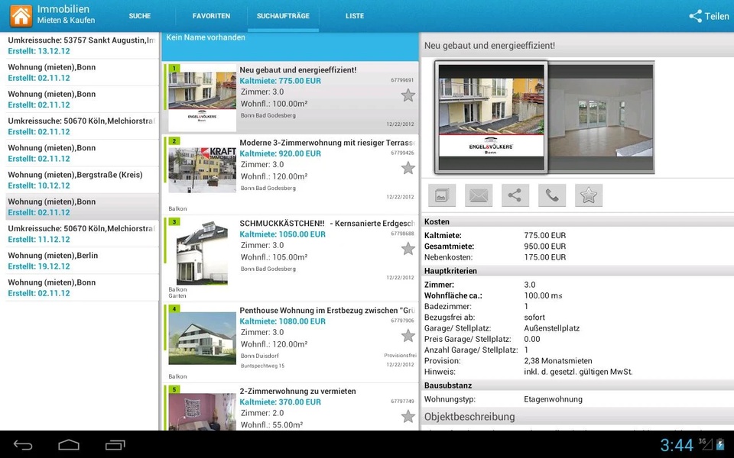The image size is (734, 458).
Task: Tap the clock showing 3:44
Action: click(x=677, y=445)
